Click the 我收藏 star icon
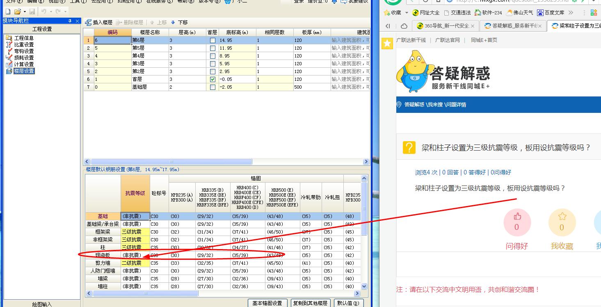This screenshot has height=307, width=601. click(x=562, y=216)
